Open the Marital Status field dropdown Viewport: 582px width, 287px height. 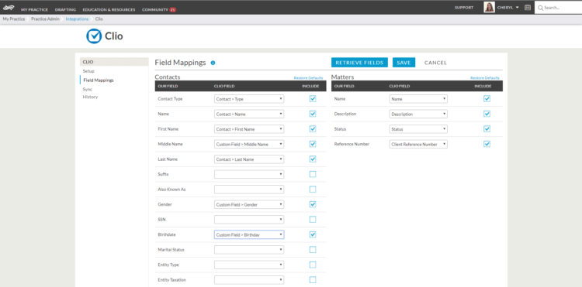coord(249,250)
